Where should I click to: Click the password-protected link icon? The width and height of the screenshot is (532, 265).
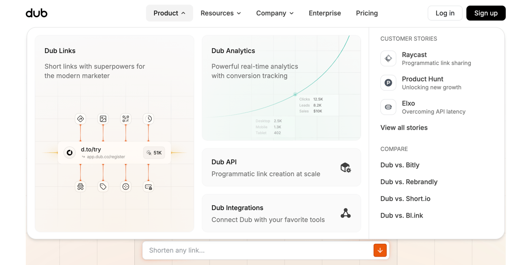point(149,186)
